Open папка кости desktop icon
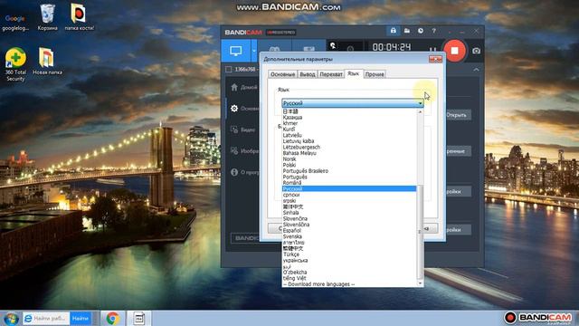This screenshot has width=579, height=326. 79,17
